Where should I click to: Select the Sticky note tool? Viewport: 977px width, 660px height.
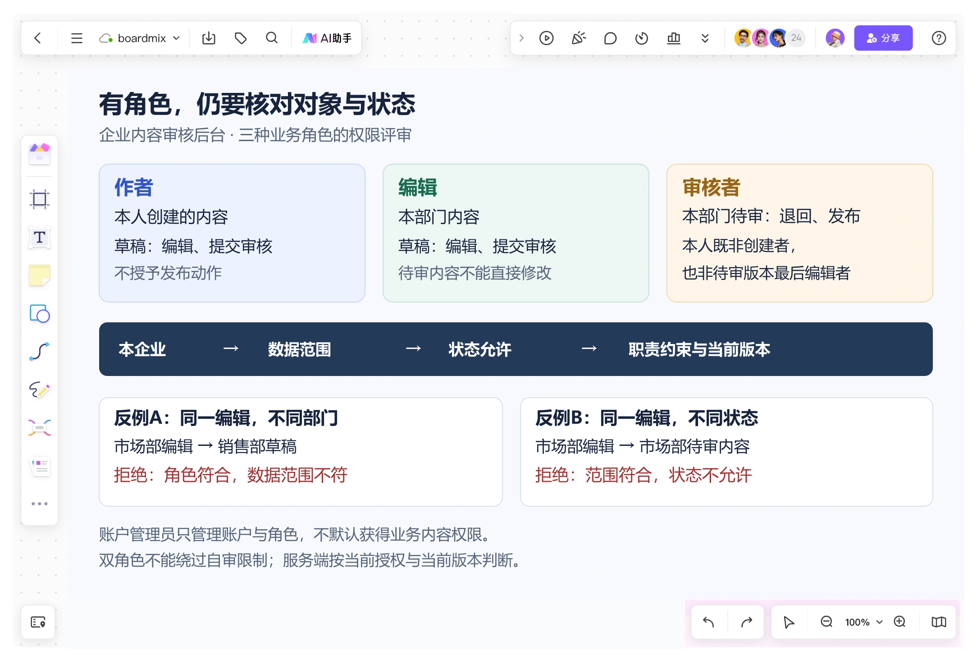[x=40, y=275]
